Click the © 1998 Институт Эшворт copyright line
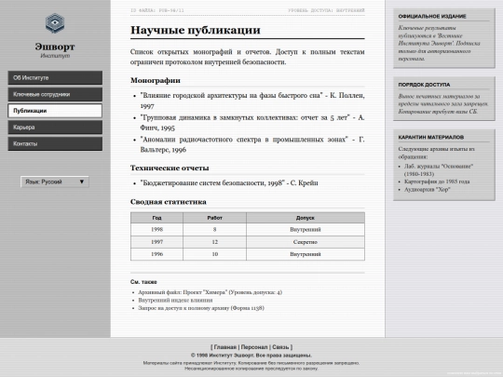 click(251, 356)
